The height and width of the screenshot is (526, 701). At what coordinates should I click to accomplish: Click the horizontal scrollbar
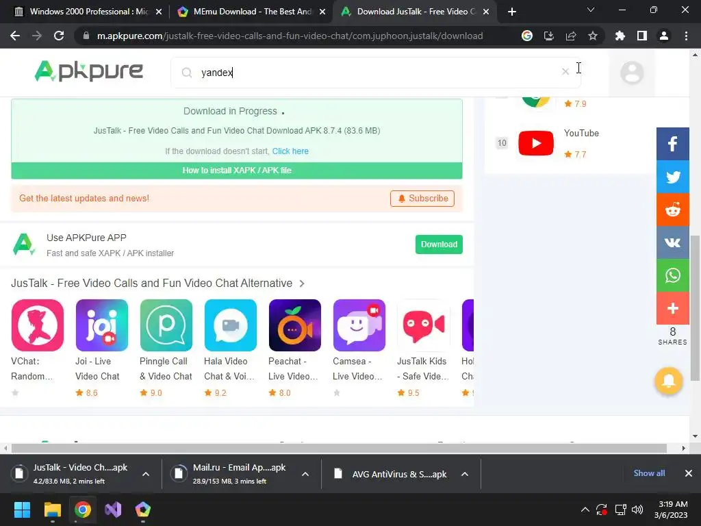tap(339, 448)
